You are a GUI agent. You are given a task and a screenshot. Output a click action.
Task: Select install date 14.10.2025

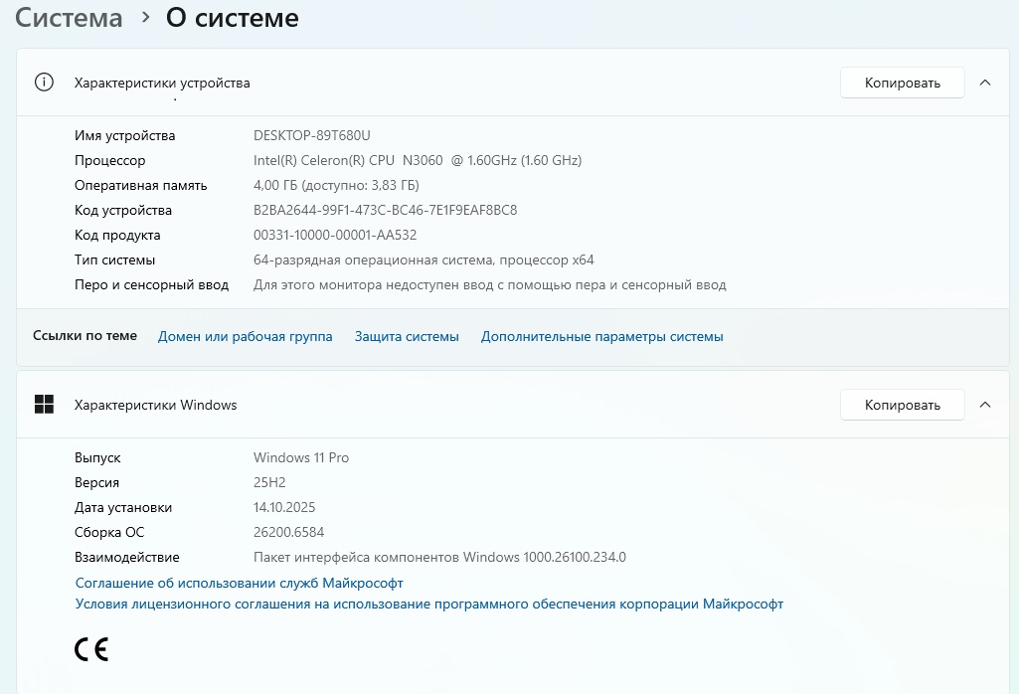tap(284, 507)
